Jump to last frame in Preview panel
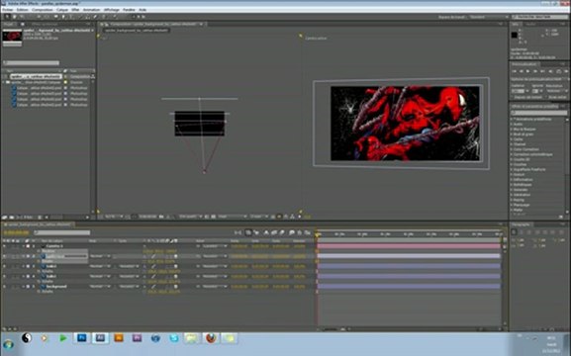 pyautogui.click(x=542, y=72)
